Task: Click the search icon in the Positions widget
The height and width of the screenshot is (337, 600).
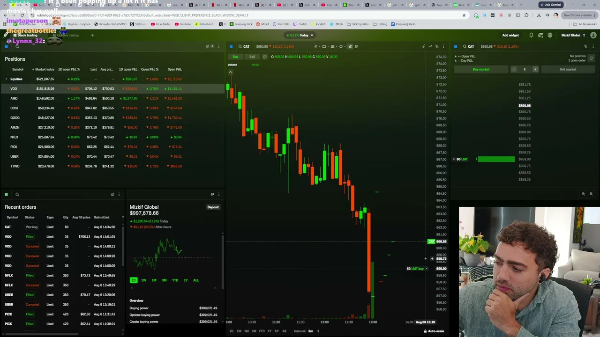Action: coord(17,46)
